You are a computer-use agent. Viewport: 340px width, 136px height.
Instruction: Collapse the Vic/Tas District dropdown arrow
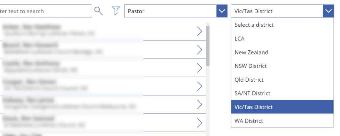(x=328, y=11)
